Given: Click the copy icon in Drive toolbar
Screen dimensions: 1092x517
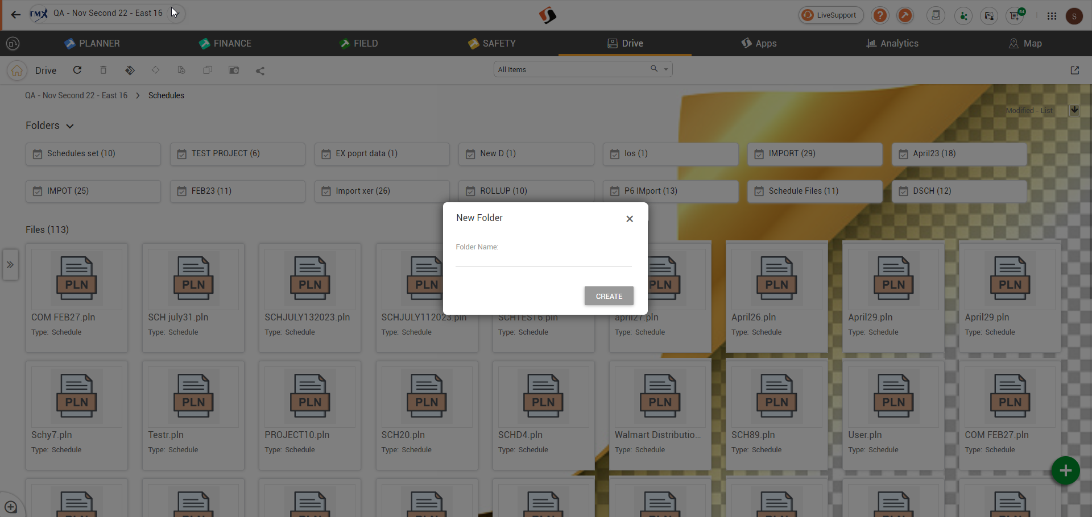Looking at the screenshot, I should pos(208,70).
